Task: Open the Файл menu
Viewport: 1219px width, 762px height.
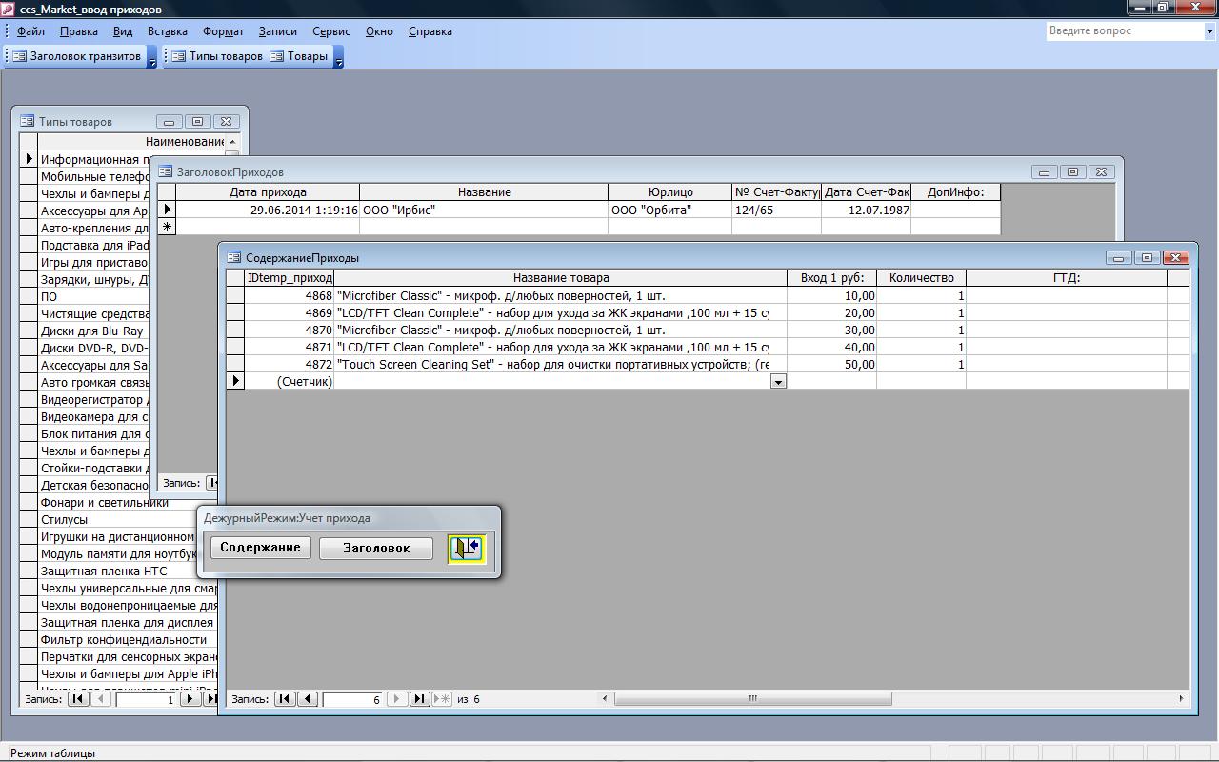Action: [30, 31]
